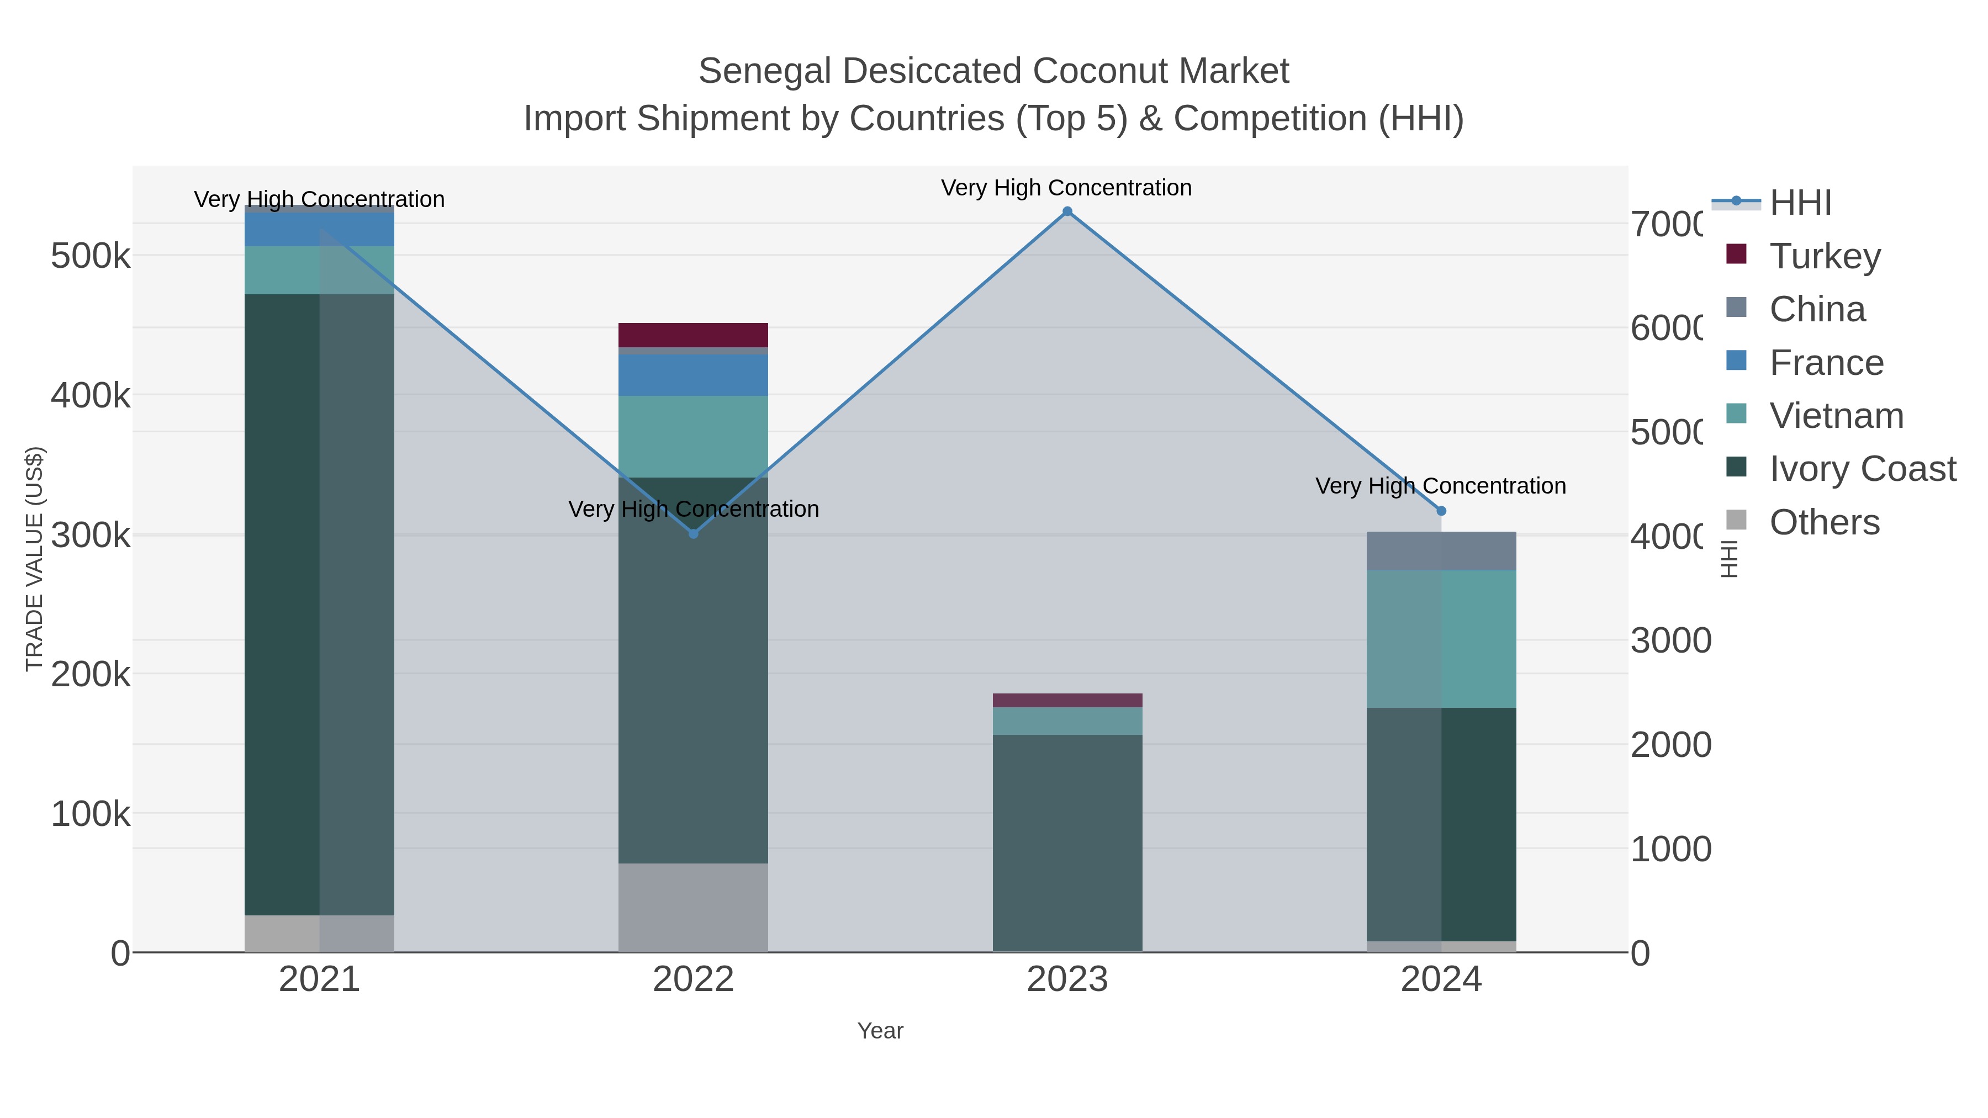Screen dimensions: 1988x1118
Task: Click the Ivory Coast bar segment in 2023
Action: [1067, 843]
